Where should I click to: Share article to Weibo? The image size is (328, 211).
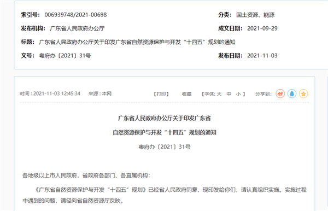coord(280,93)
